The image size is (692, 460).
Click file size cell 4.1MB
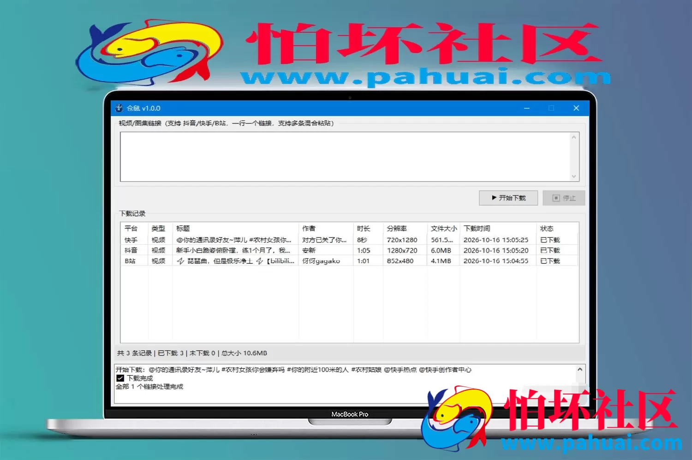click(x=441, y=261)
